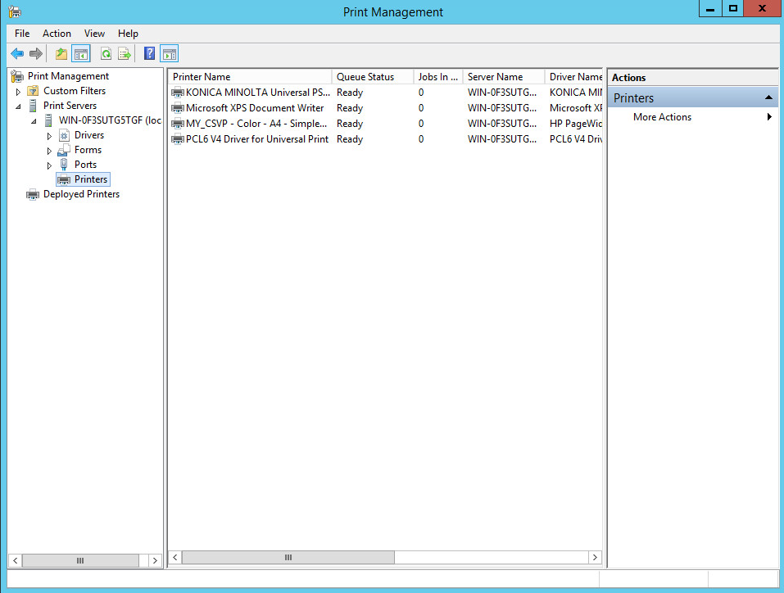Click the WIN-0F3SUTG5TGF server icon in tree
The image size is (784, 593).
click(x=48, y=120)
